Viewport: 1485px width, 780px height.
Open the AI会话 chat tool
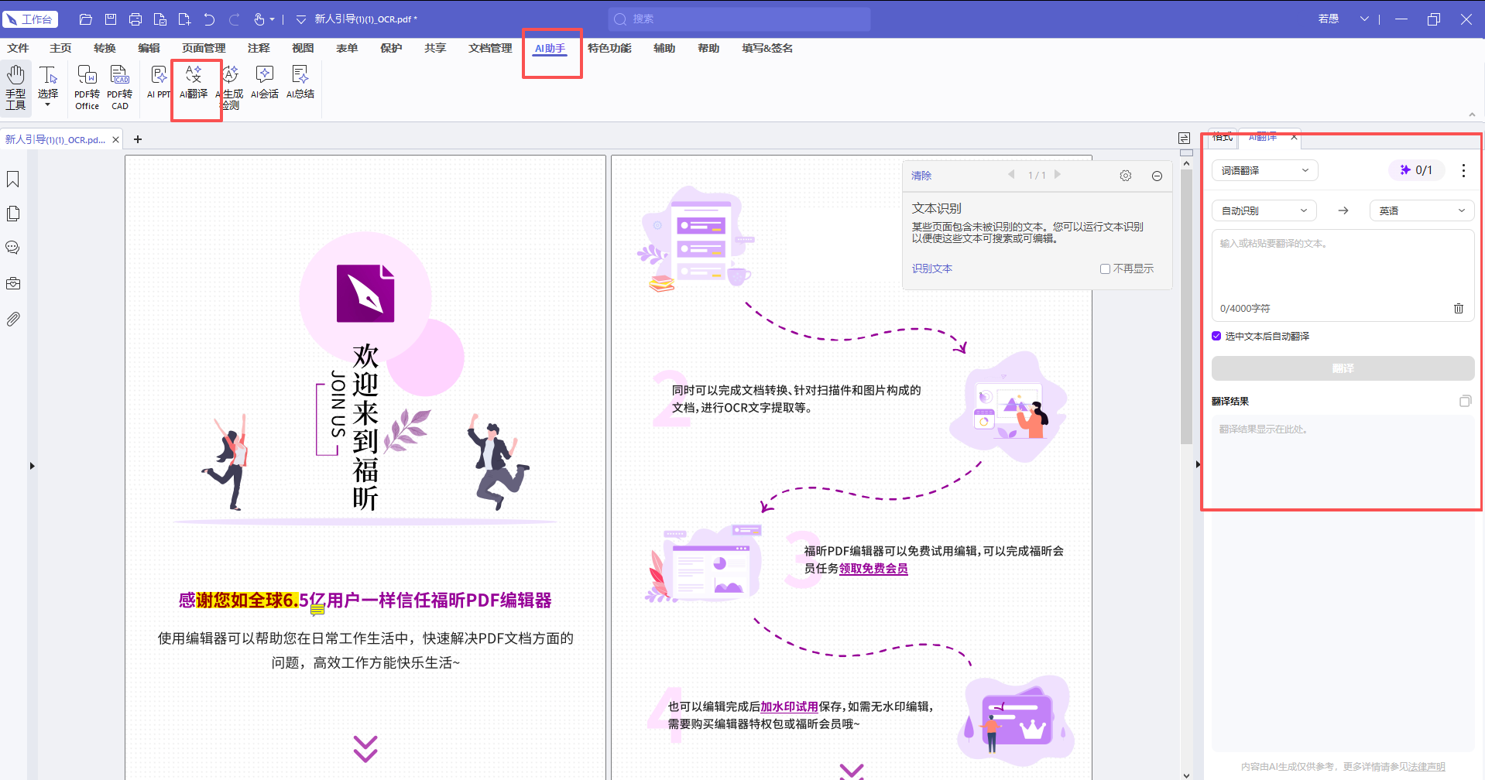coord(265,83)
